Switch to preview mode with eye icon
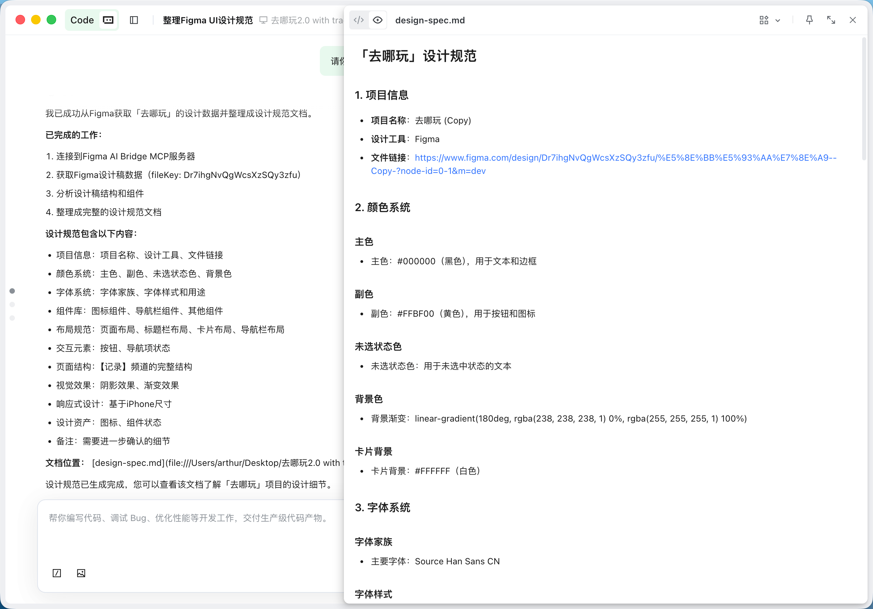This screenshot has width=873, height=609. point(378,20)
